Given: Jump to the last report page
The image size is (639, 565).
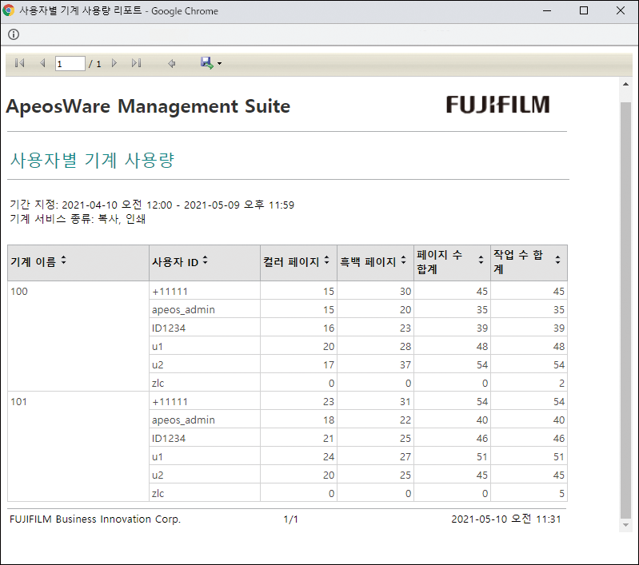Looking at the screenshot, I should (136, 63).
